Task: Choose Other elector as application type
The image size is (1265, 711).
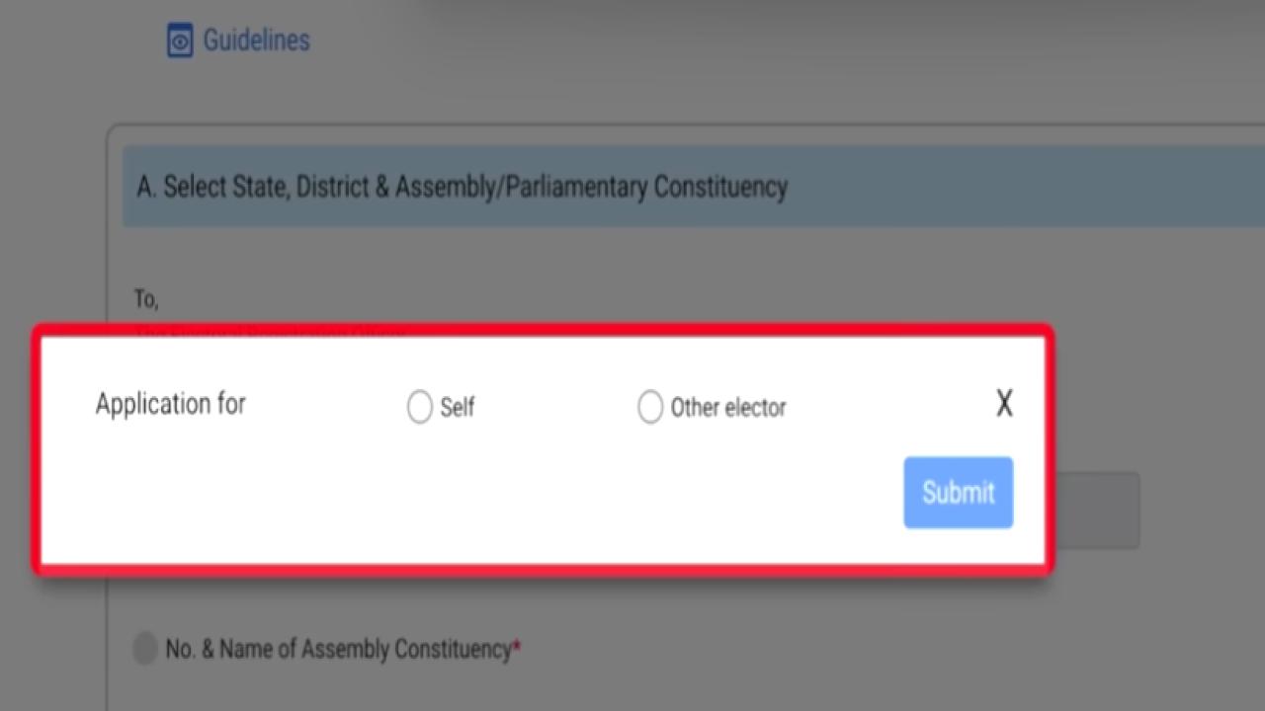Action: pyautogui.click(x=650, y=407)
